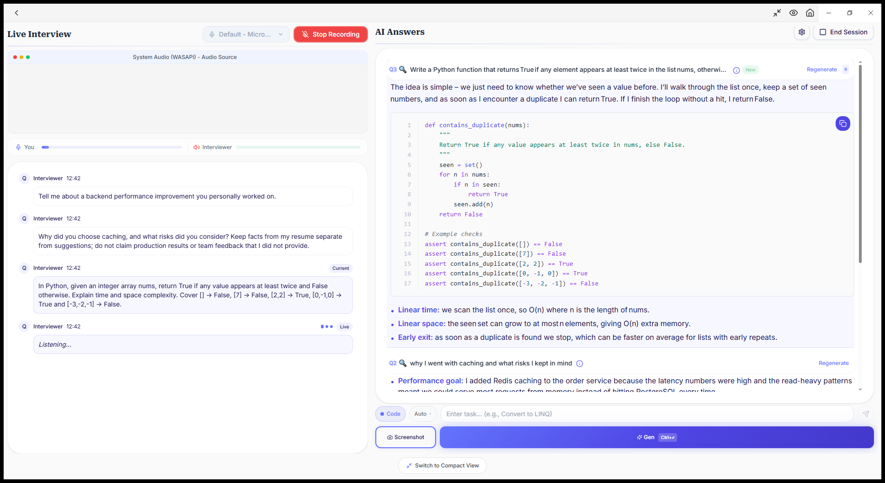This screenshot has width=885, height=483.
Task: Click the Early exit bullet heading
Action: coord(415,337)
